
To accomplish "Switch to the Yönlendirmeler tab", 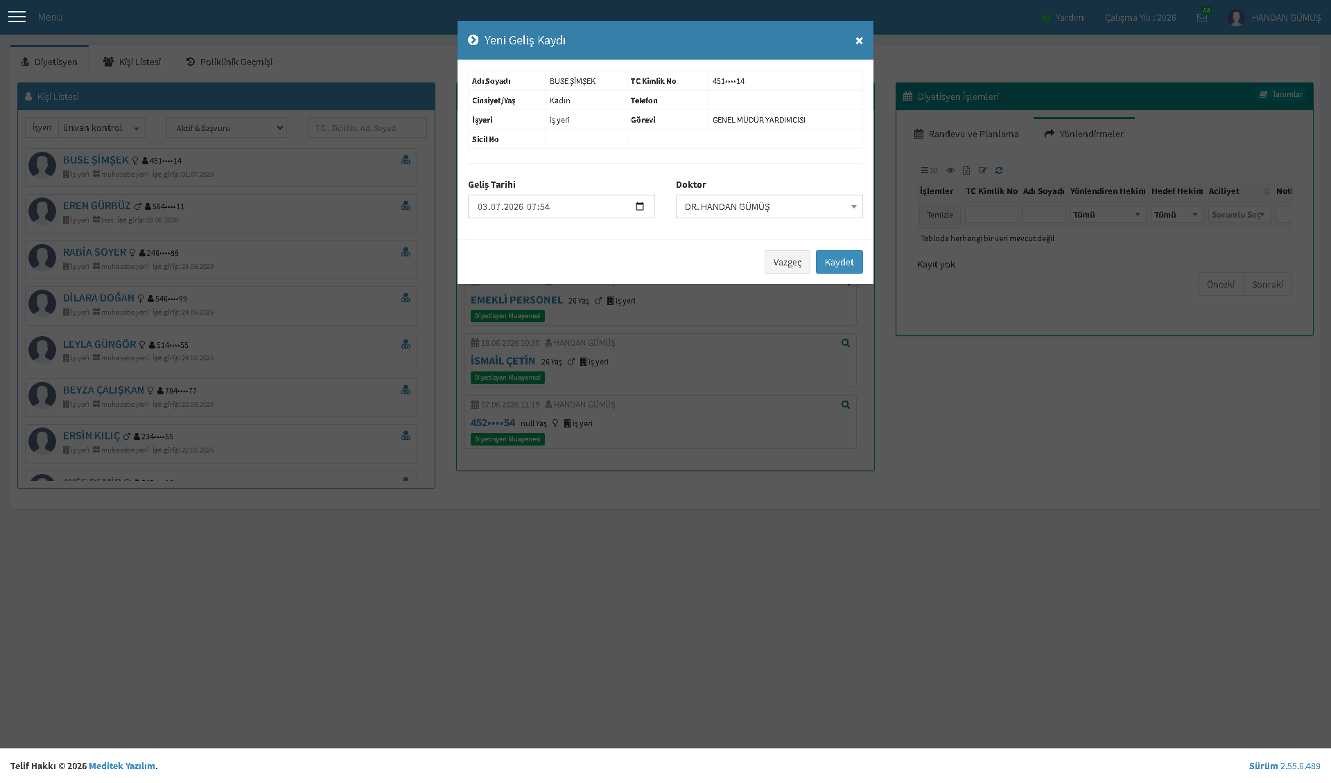I will click(1084, 134).
